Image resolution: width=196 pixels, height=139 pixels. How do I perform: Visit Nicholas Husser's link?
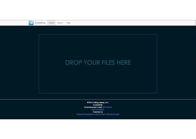[x=113, y=114]
